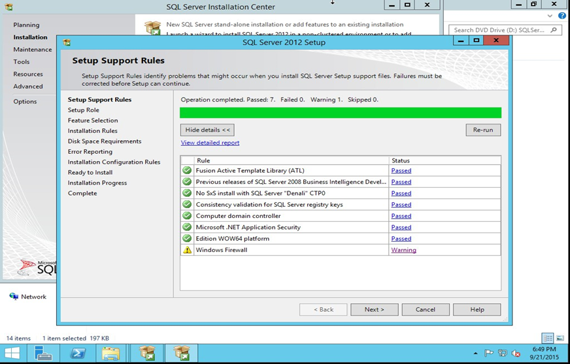Open the Windows Firewall Warning status link

pyautogui.click(x=403, y=250)
